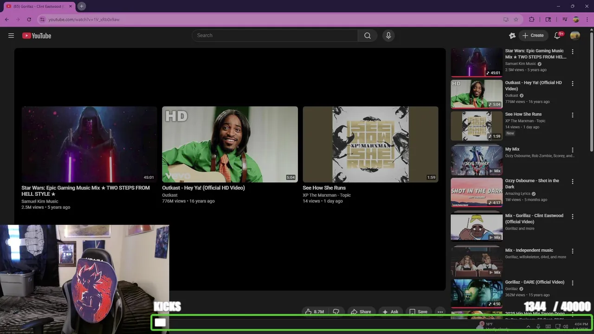Click the sparkle icon beside Create

[x=512, y=36]
